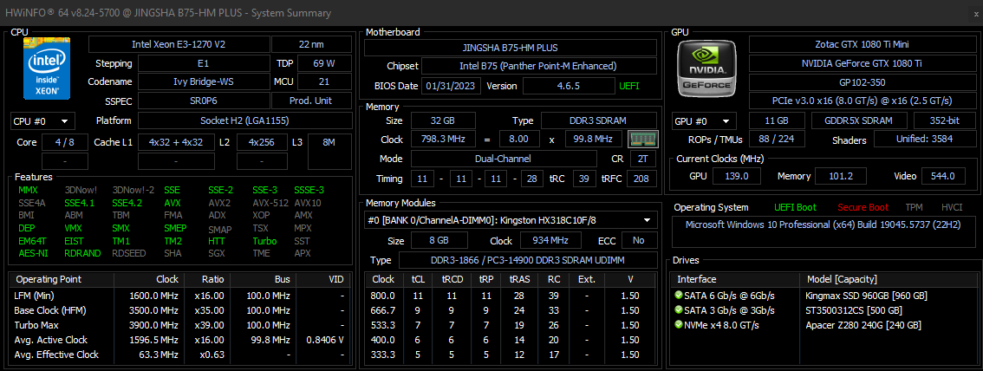Click the 2T command rate field
This screenshot has height=371, width=983.
(x=643, y=159)
